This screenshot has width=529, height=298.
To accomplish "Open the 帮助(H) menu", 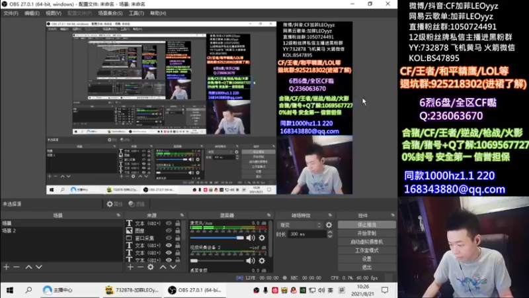I will pos(158,13).
